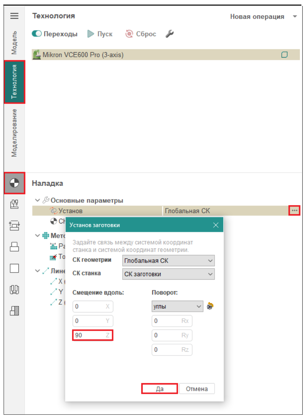This screenshot has width=306, height=418.
Task: Toggle the Переходы switch
Action: point(37,34)
